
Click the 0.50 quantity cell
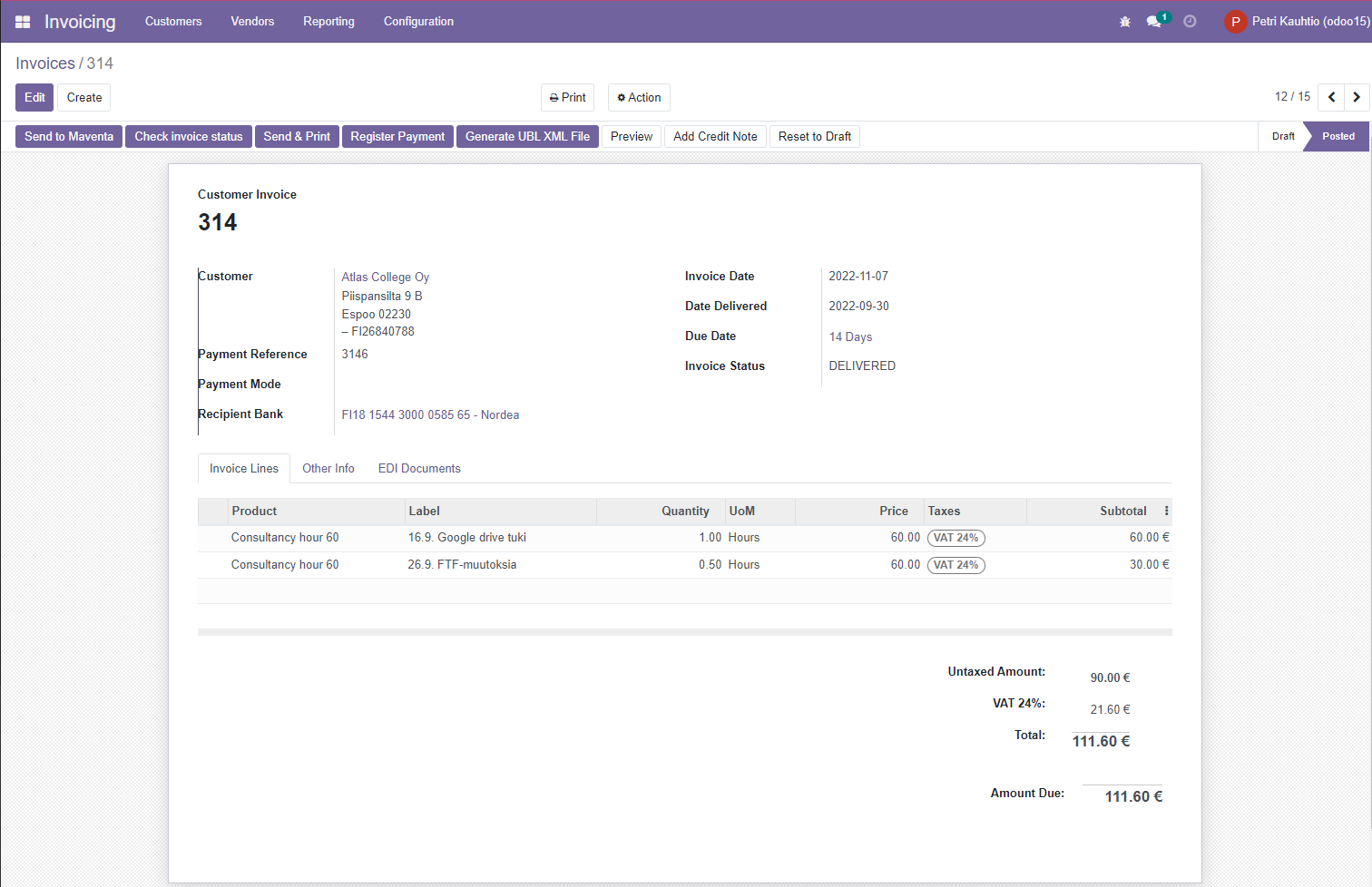(x=710, y=565)
